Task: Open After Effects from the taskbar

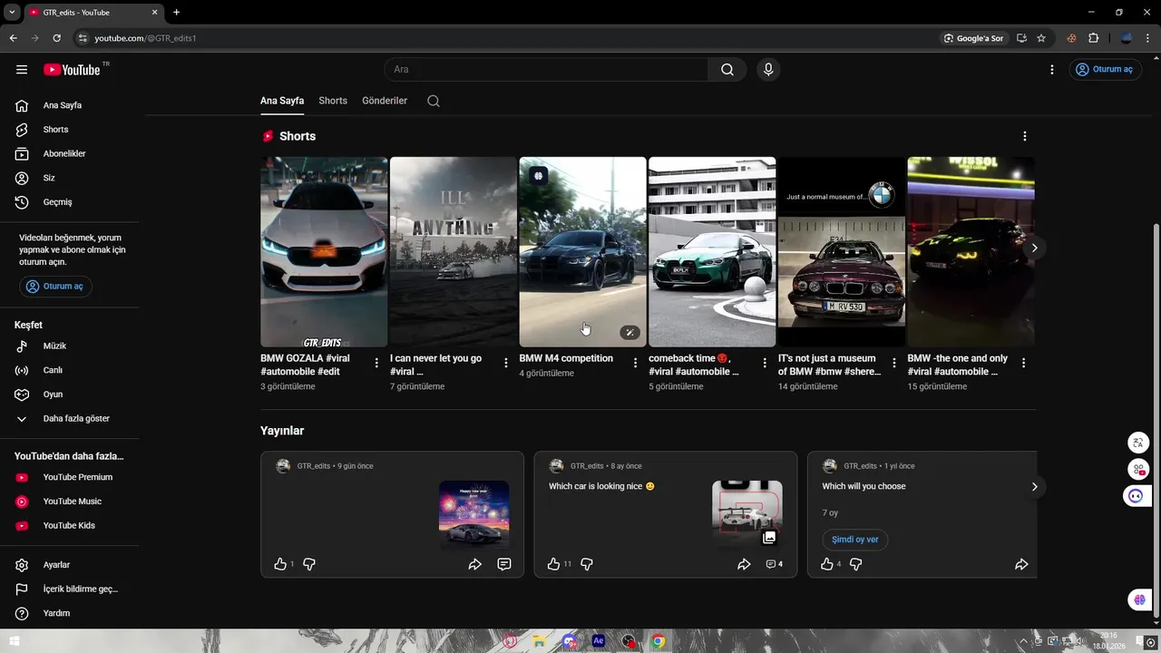Action: pos(599,641)
